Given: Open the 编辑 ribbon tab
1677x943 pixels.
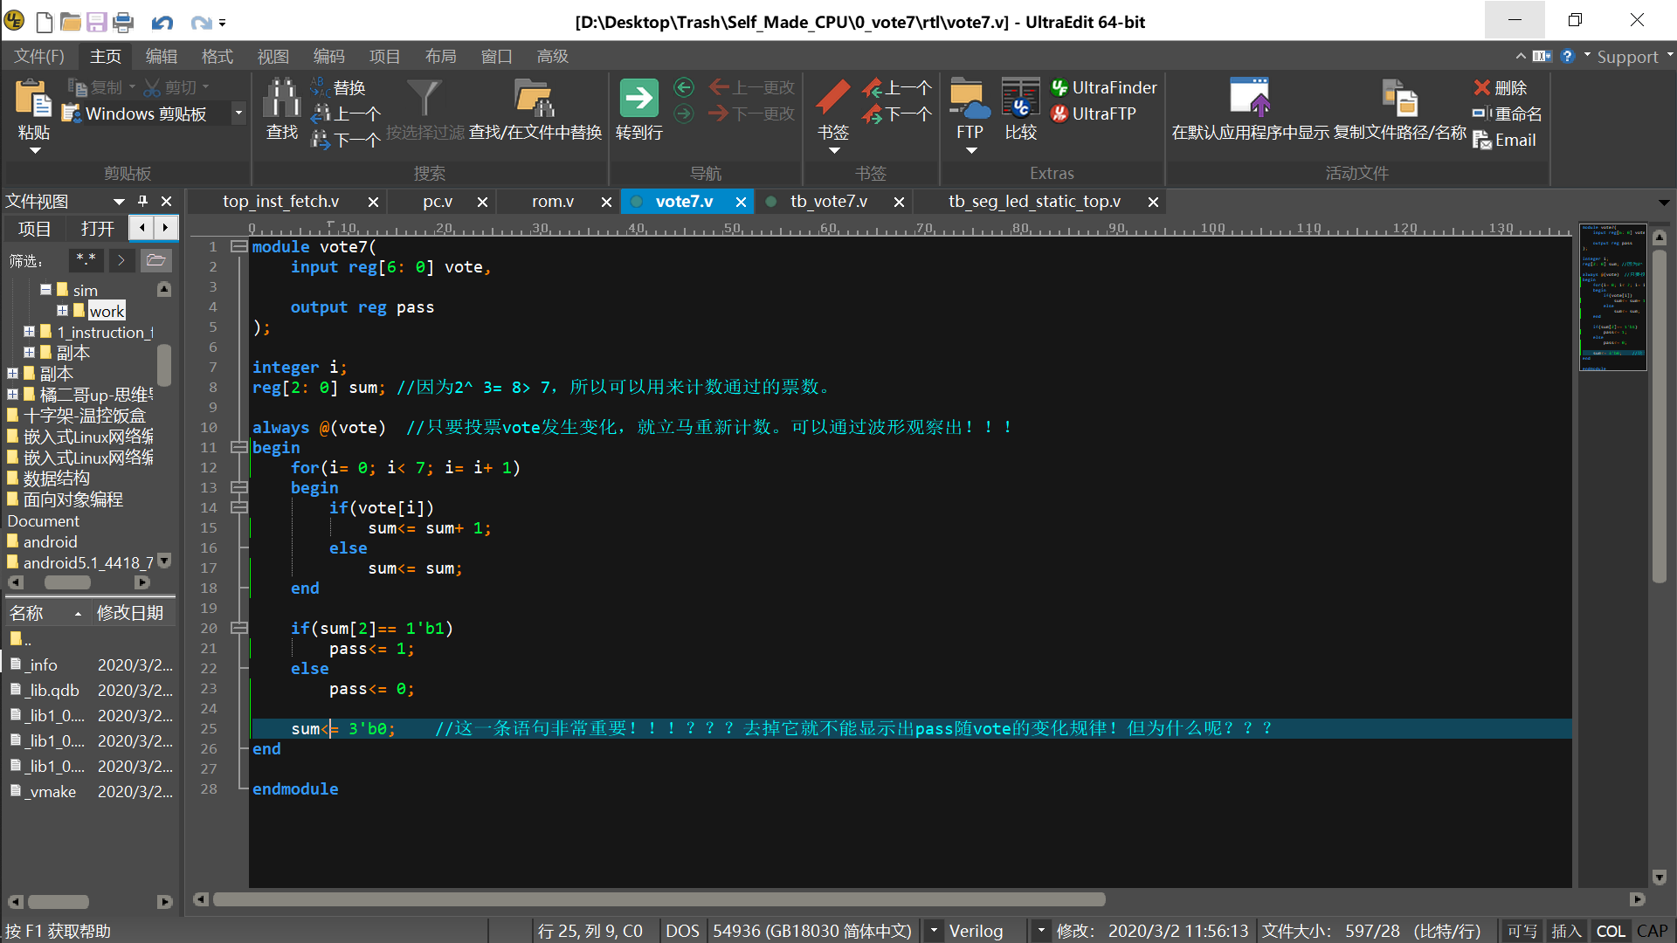Looking at the screenshot, I should [161, 56].
